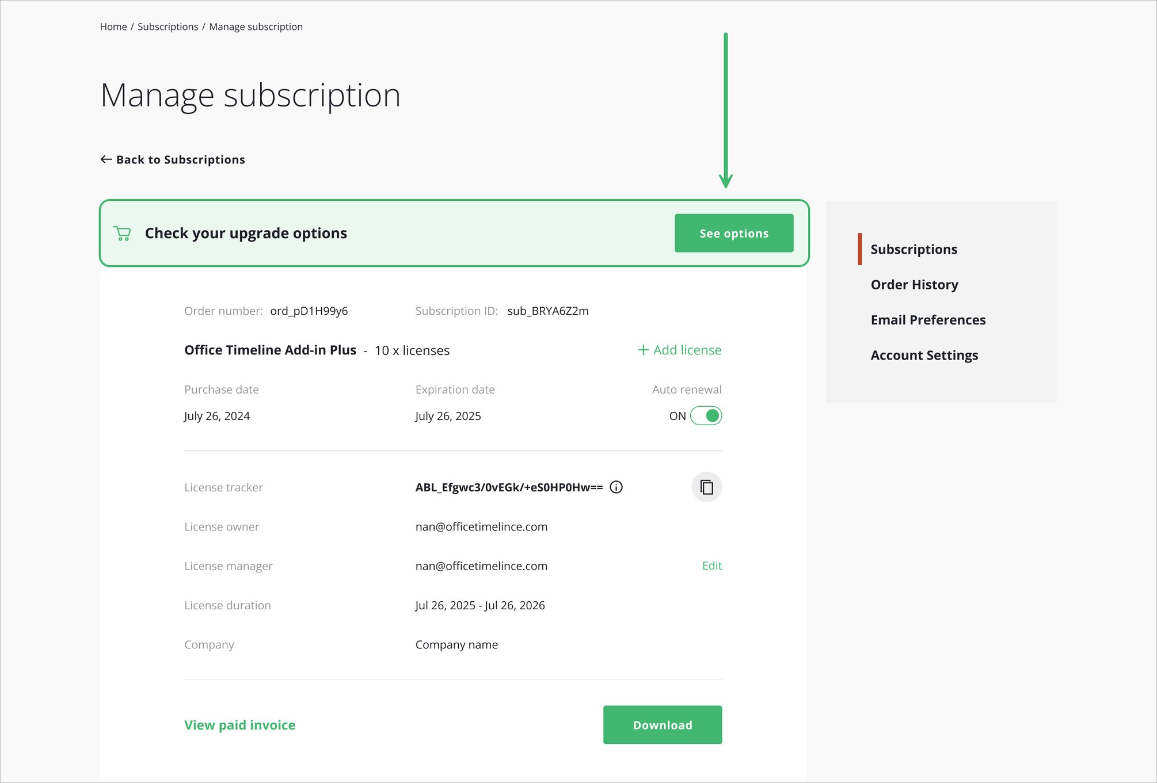Click the expiration date July 26, 2025
The image size is (1157, 783).
coord(448,416)
